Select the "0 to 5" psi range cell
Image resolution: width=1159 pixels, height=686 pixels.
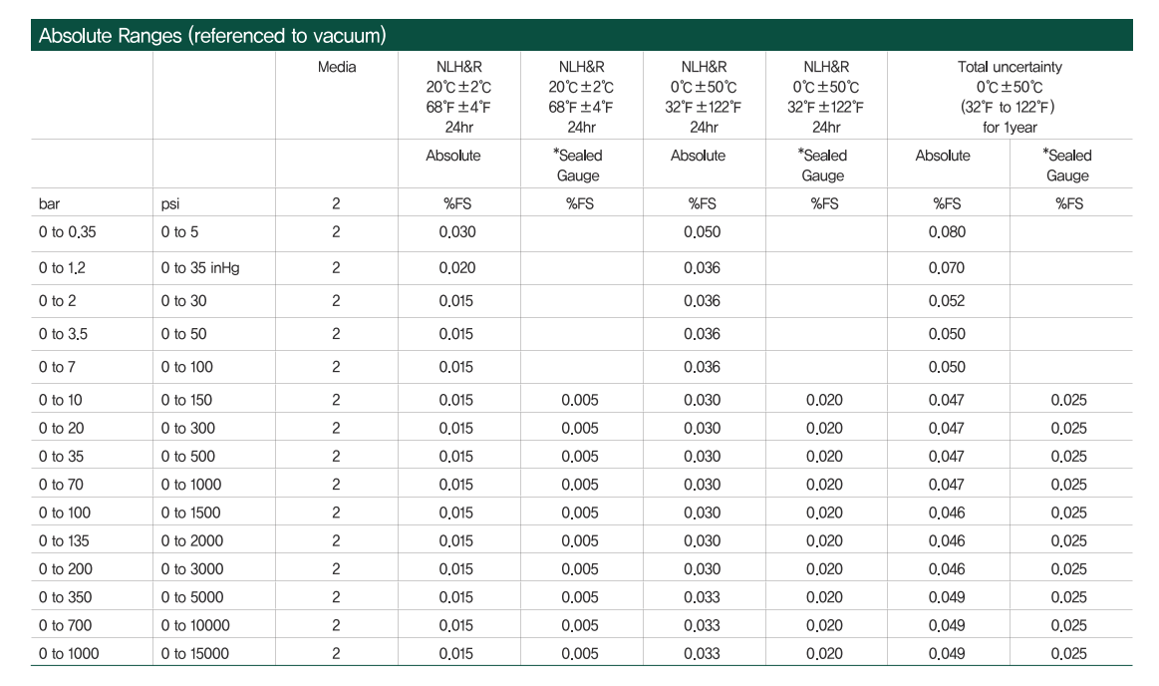pos(179,232)
